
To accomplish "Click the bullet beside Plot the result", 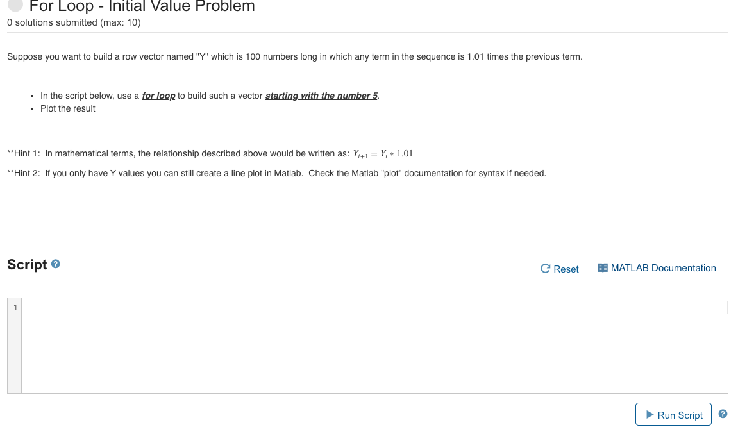I will click(x=31, y=108).
